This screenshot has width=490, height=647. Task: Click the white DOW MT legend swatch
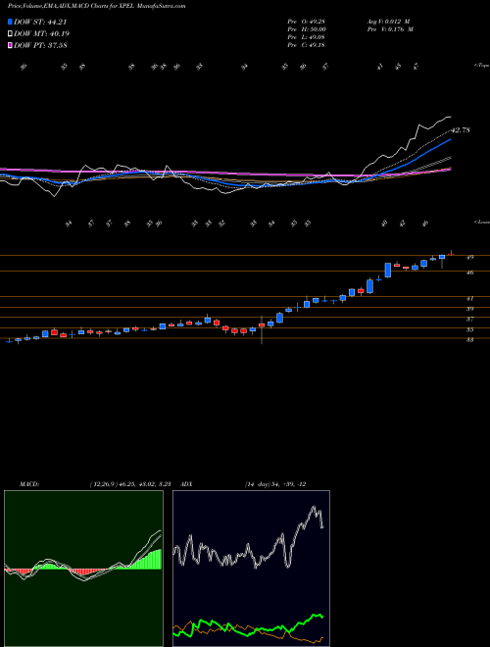click(x=10, y=34)
